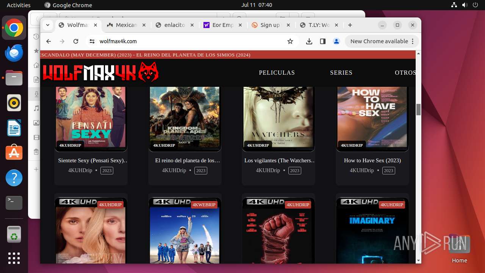This screenshot has width=485, height=273.
Task: Click the Sientete Sexy (Pensati Sexy) title
Action: (x=93, y=160)
